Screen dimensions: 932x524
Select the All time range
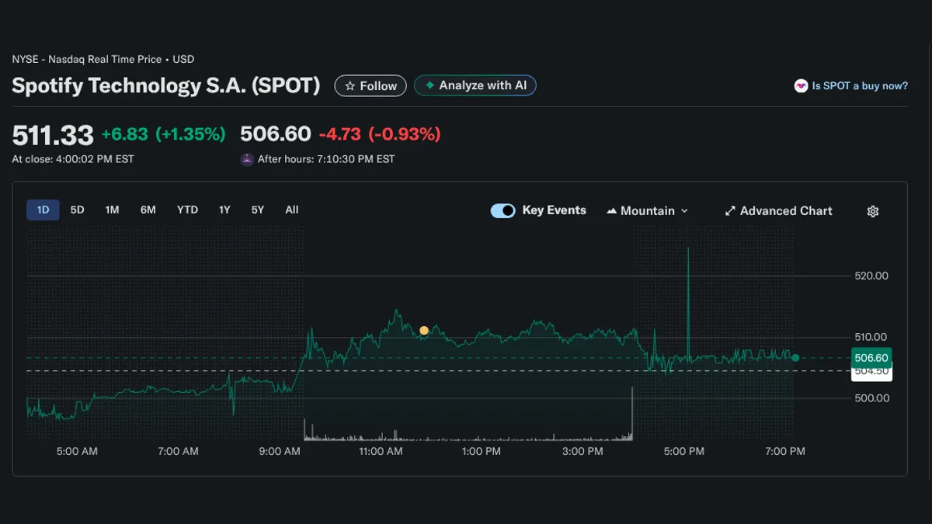[291, 210]
